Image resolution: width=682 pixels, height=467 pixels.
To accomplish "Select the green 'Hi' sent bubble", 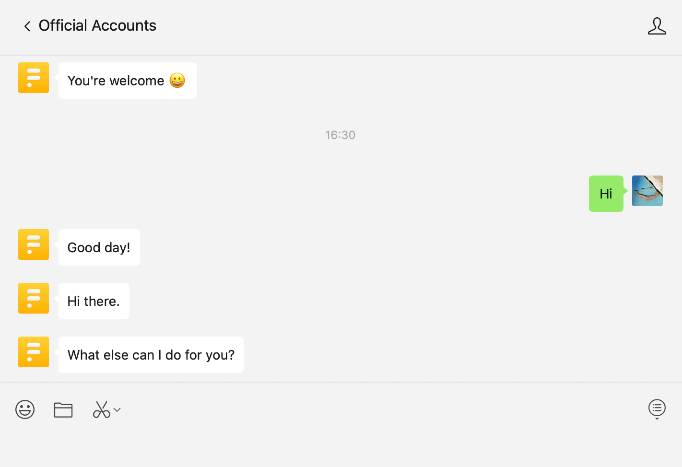I will pyautogui.click(x=606, y=194).
